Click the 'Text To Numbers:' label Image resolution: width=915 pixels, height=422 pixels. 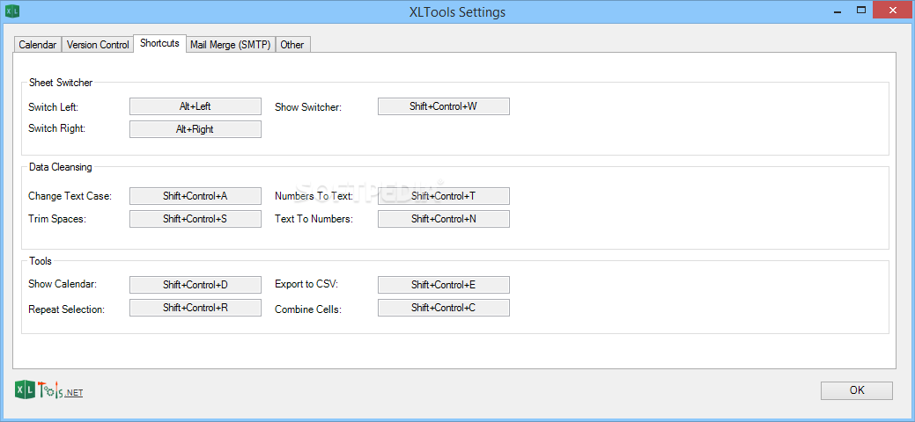point(314,219)
